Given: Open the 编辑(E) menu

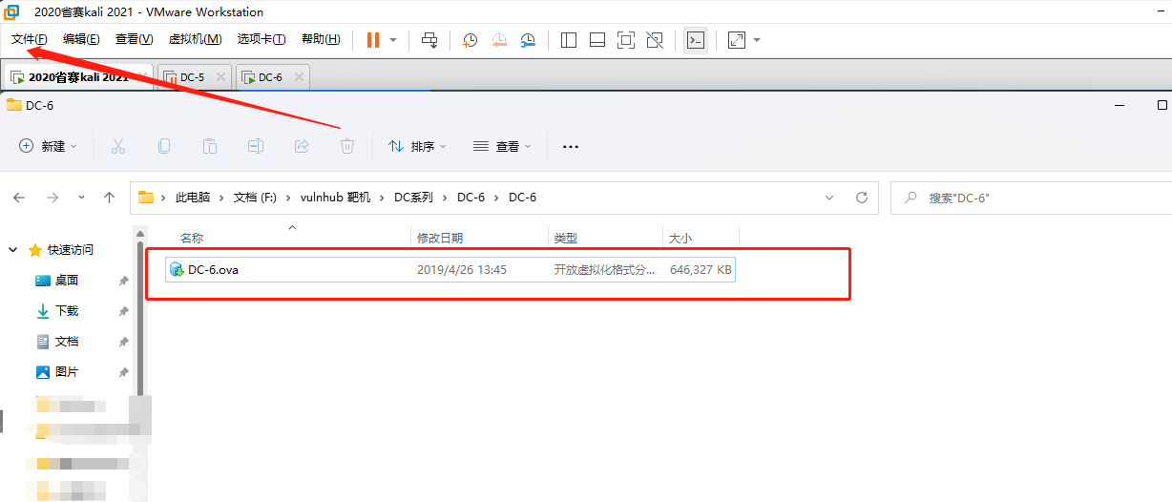Looking at the screenshot, I should tap(81, 39).
